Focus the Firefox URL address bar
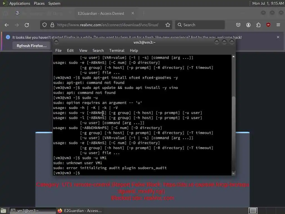The image size is (285, 214). click(x=108, y=25)
